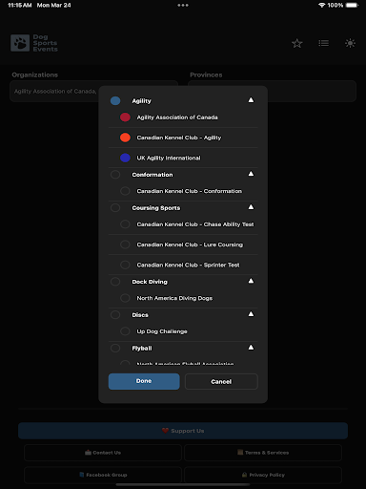Select Up Dog Challenge checkbox
Screen dimensions: 366x489
tap(125, 331)
